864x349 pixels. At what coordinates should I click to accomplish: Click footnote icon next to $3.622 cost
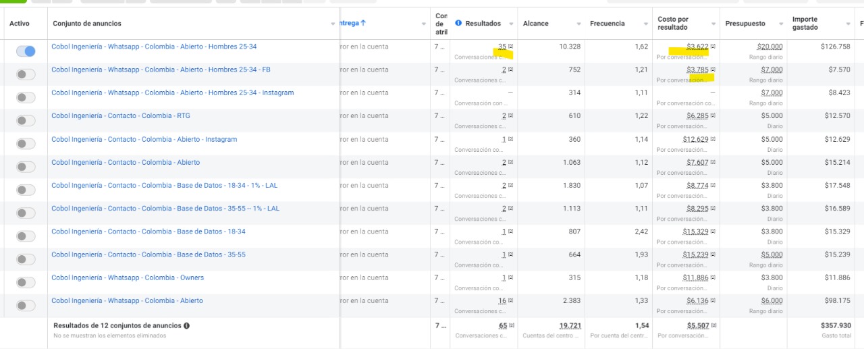(713, 47)
